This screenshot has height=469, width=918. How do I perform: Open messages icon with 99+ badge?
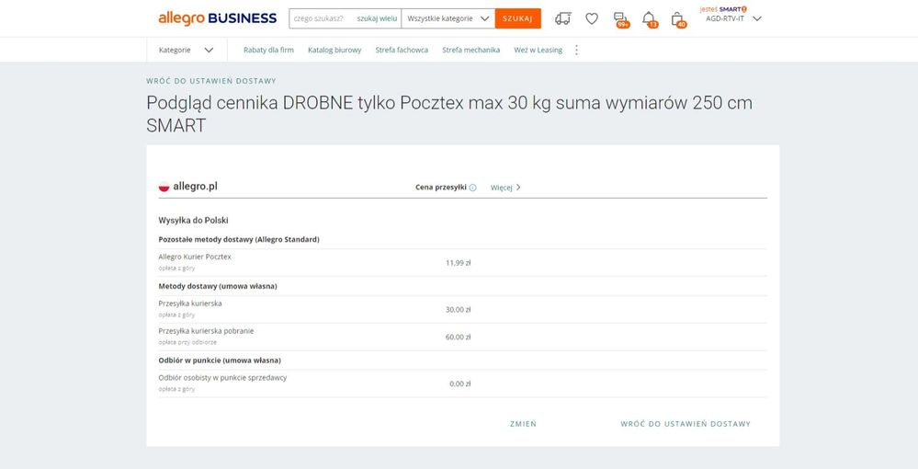[x=620, y=19]
